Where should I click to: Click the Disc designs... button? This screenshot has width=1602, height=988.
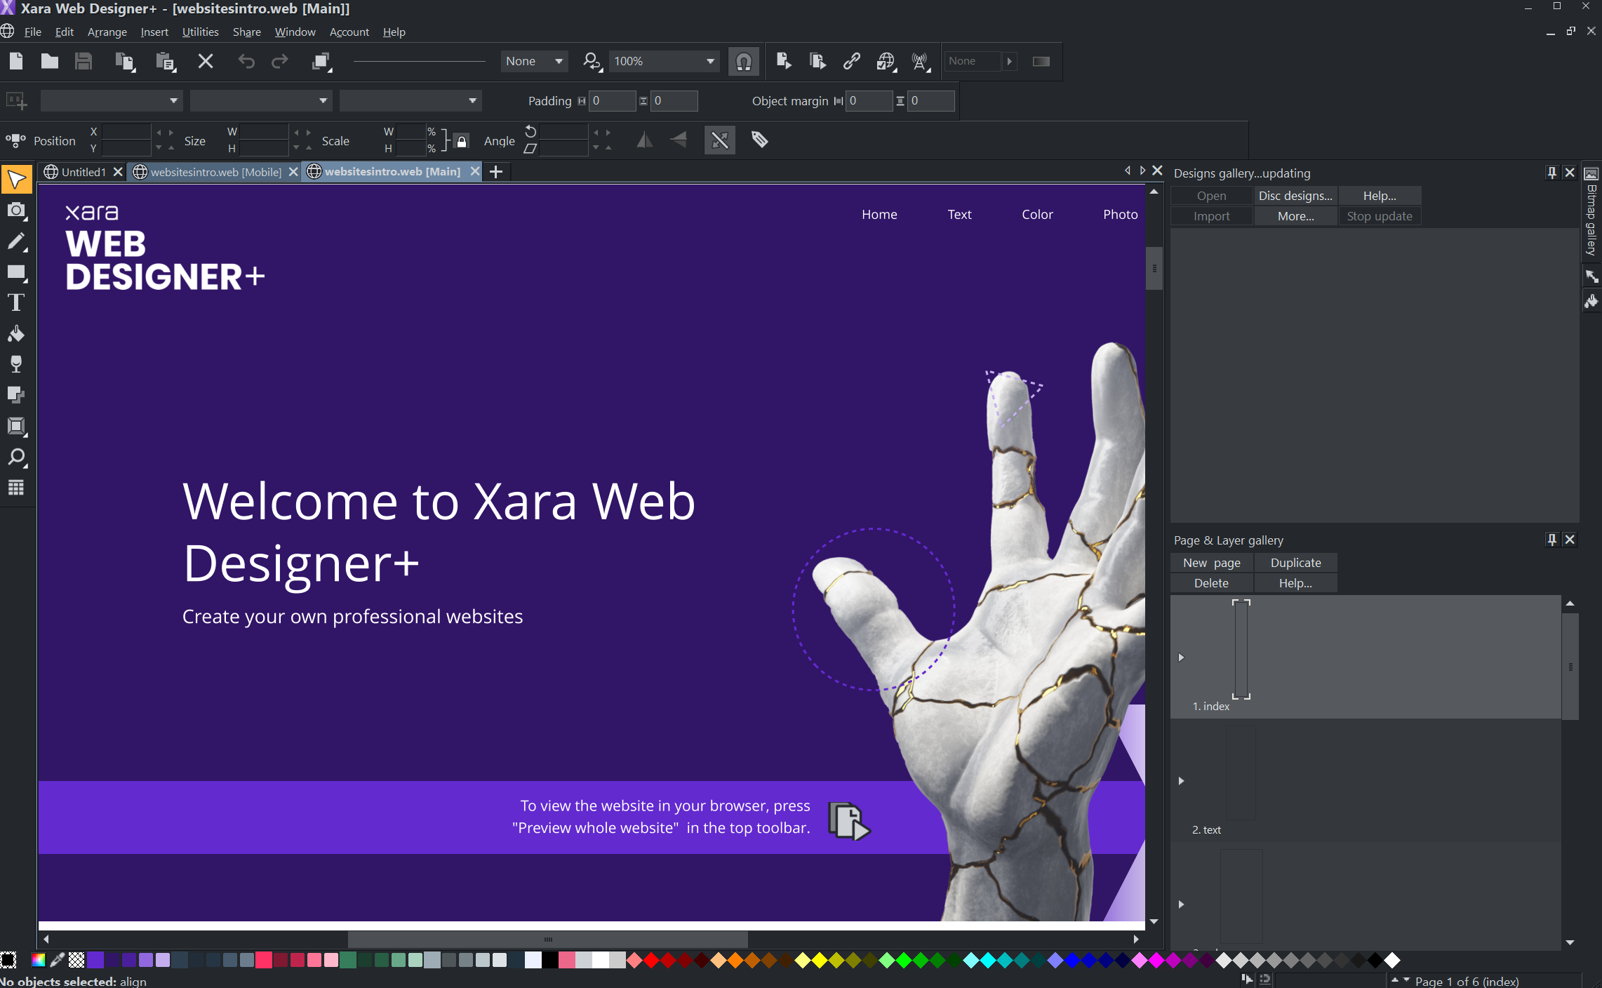click(x=1295, y=196)
